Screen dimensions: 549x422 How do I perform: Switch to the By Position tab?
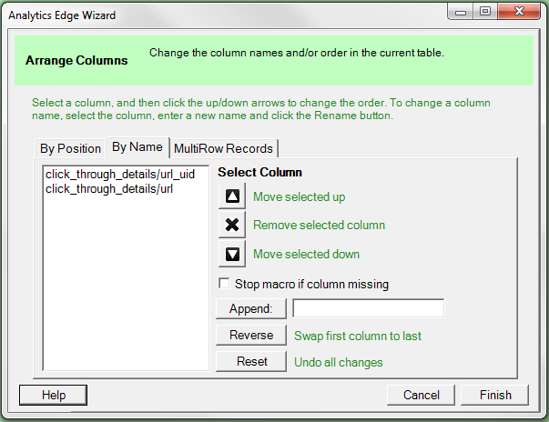tap(70, 148)
